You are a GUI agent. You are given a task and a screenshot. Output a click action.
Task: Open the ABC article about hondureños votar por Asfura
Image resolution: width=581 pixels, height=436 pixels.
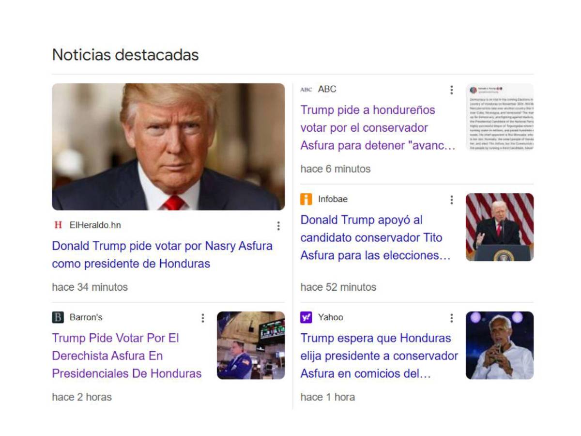[378, 128]
